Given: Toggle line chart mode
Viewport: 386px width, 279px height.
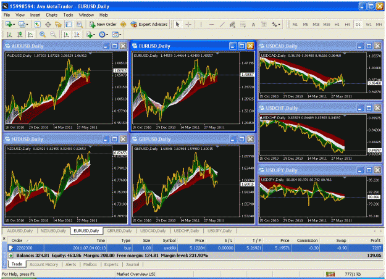Looking at the screenshot, I should 30,35.
